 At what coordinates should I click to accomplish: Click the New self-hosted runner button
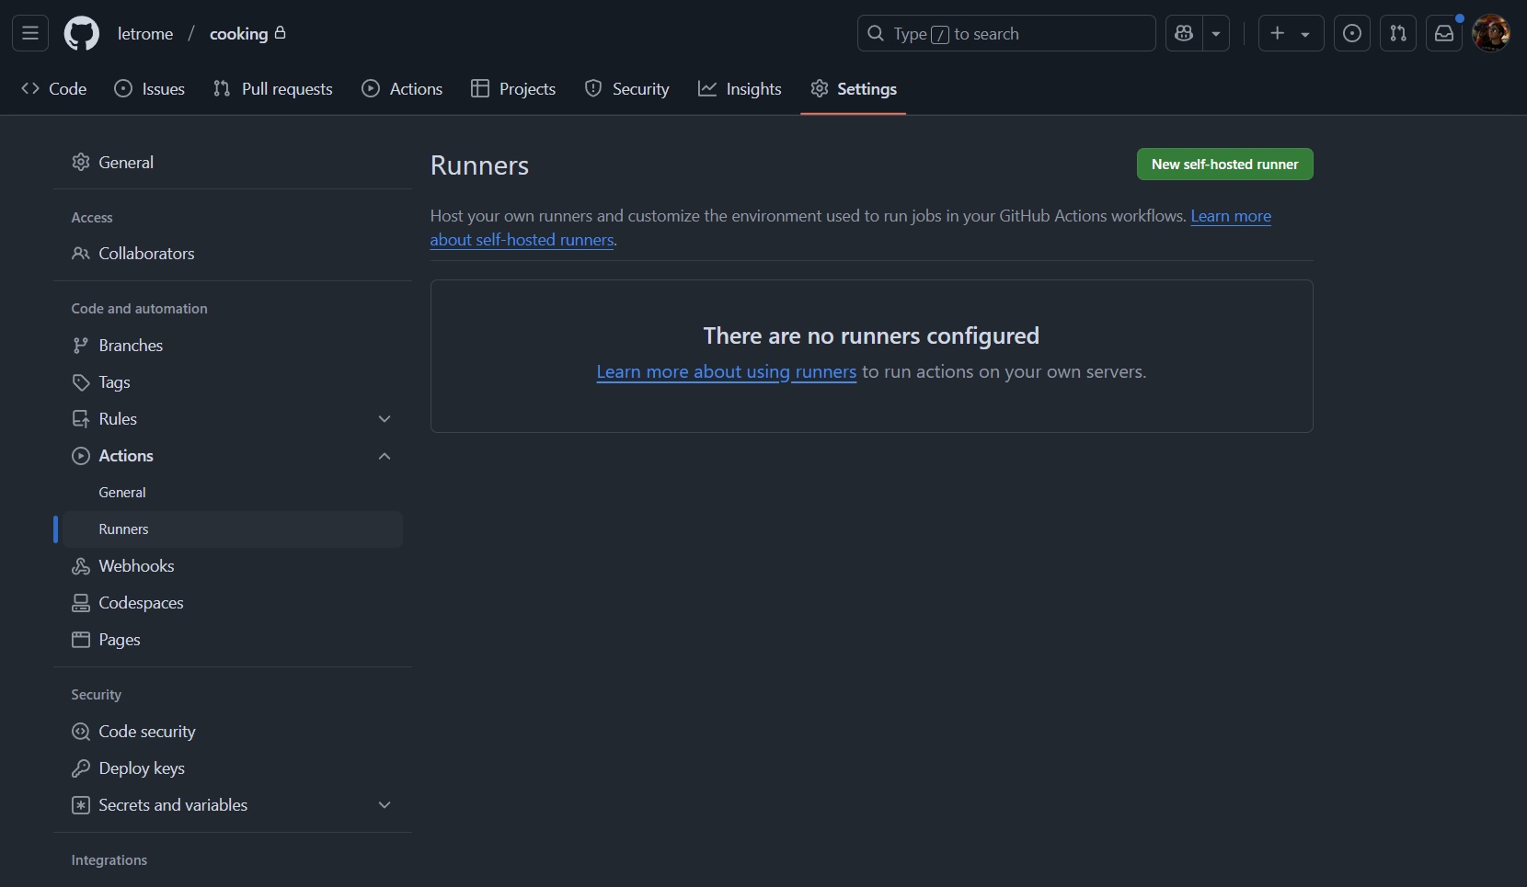click(1224, 164)
